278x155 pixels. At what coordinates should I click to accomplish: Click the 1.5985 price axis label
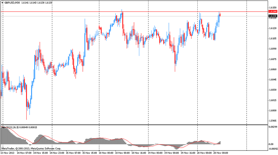(272, 121)
